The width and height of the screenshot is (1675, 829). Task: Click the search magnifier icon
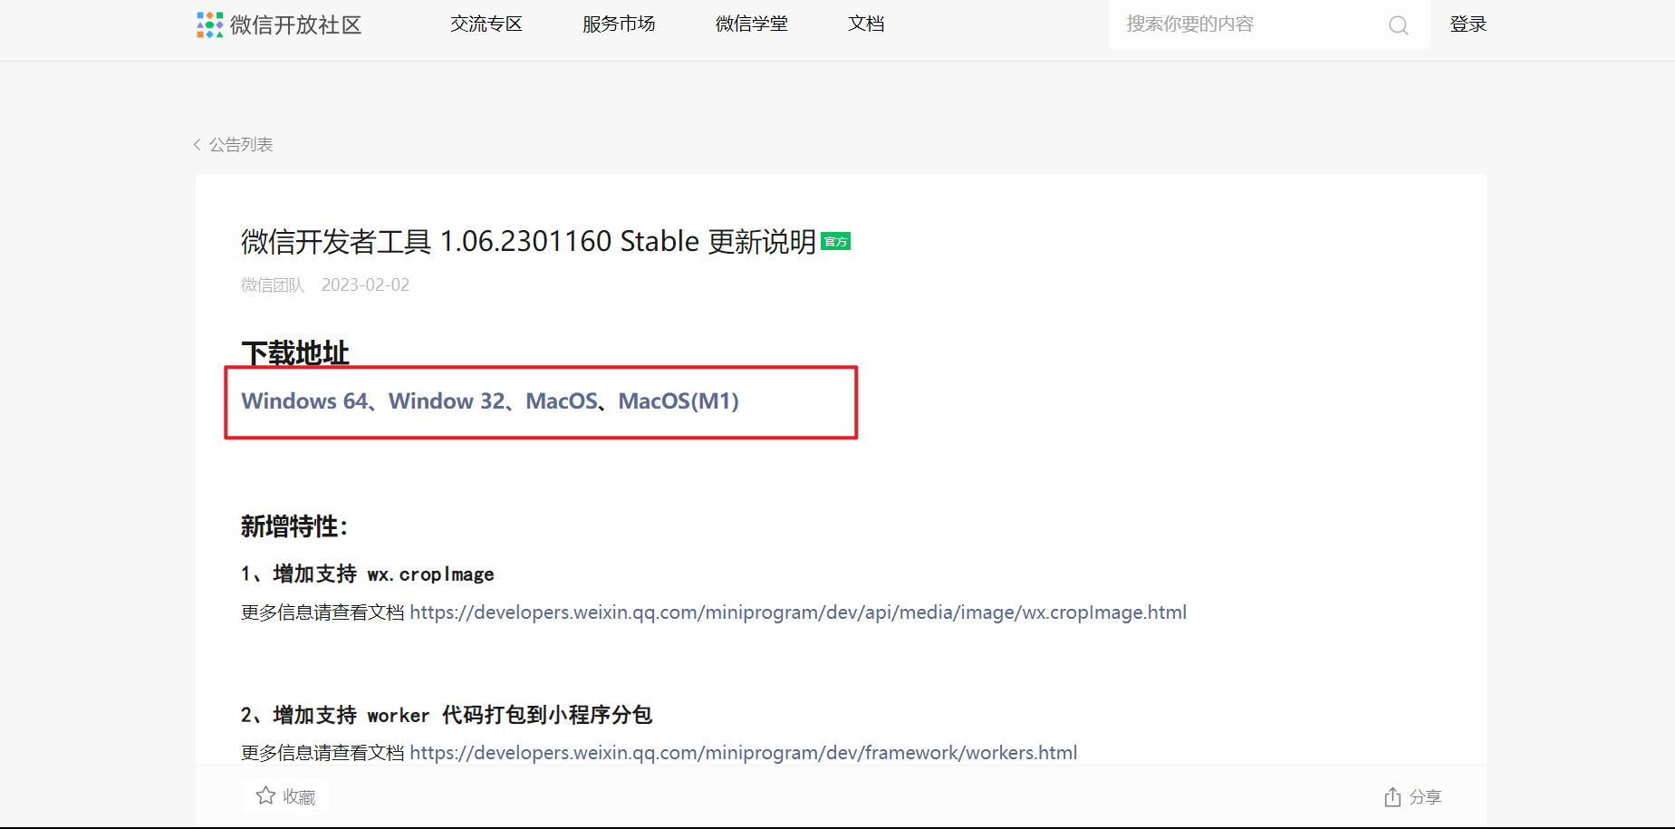(1399, 25)
